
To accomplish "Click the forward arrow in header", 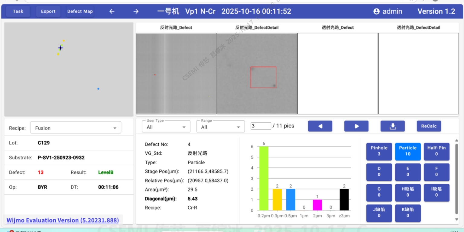I will 136,11.
